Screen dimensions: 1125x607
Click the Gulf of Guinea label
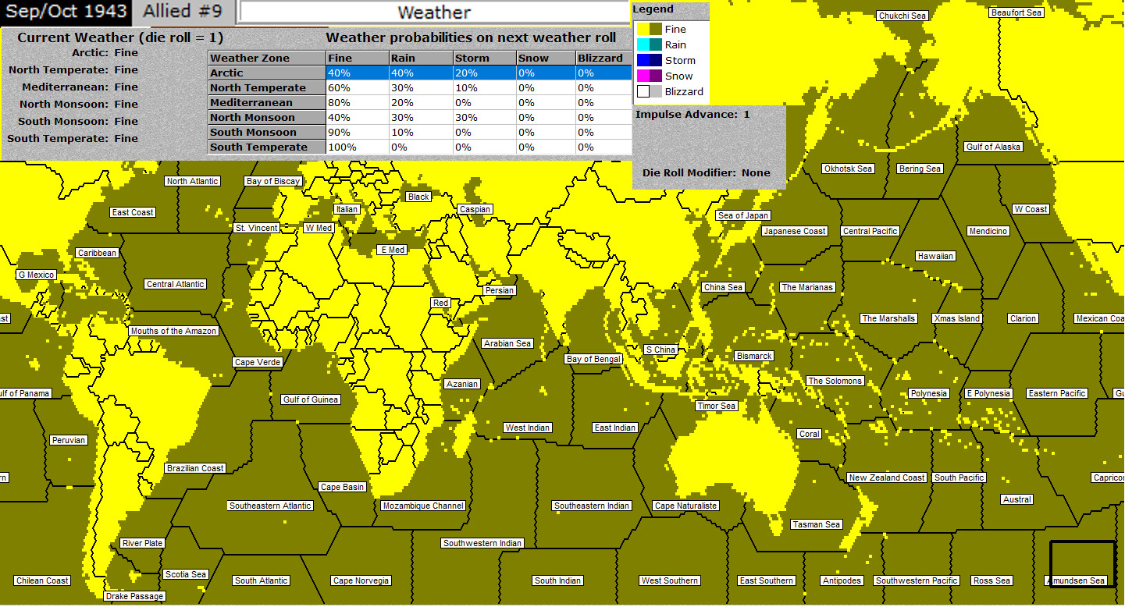coord(311,399)
